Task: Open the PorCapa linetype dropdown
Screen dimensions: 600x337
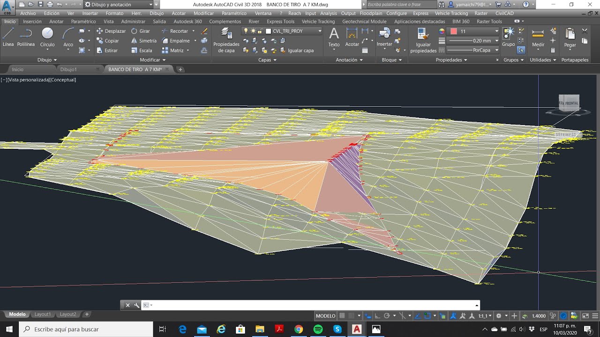Action: (x=473, y=50)
